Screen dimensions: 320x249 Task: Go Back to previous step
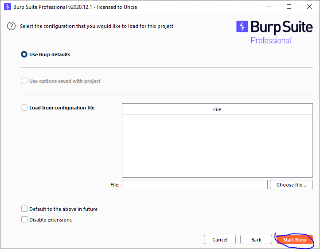click(x=256, y=240)
